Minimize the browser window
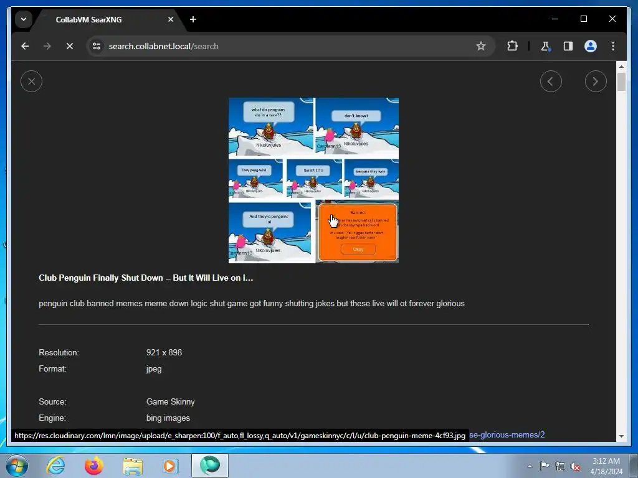Screen dimensions: 638x478 (555, 19)
